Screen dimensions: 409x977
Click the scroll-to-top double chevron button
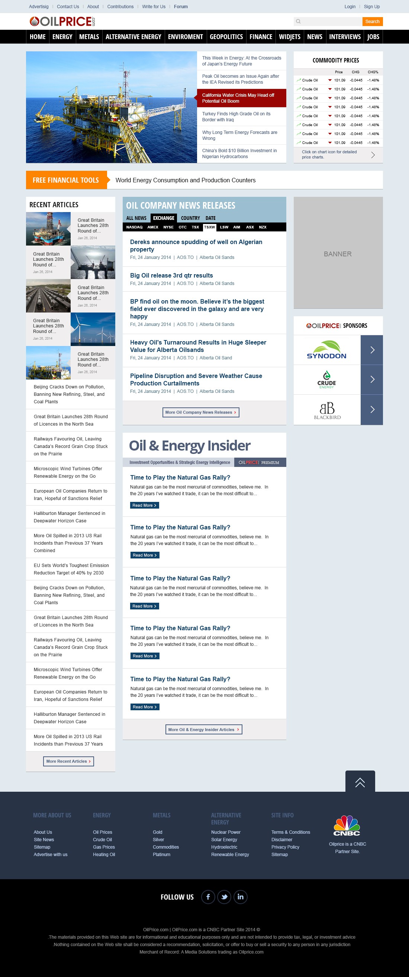click(360, 782)
